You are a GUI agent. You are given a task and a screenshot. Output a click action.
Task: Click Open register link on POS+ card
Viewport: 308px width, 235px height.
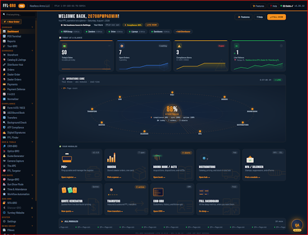point(69,177)
